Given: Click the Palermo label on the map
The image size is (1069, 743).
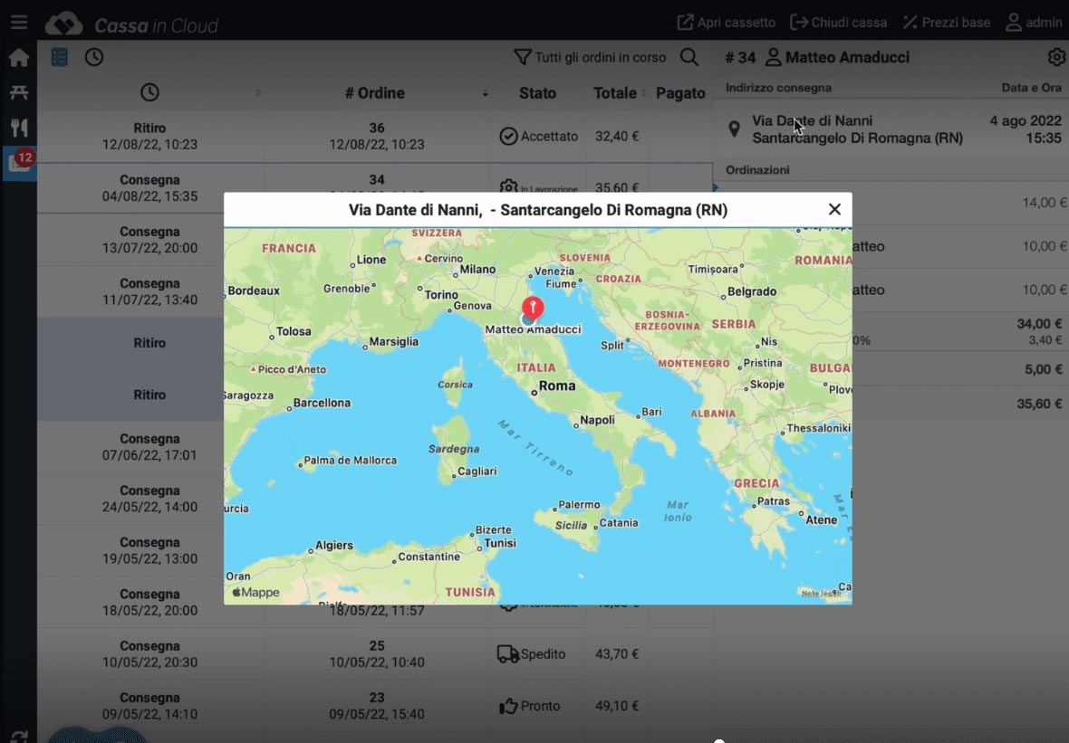Looking at the screenshot, I should [x=580, y=505].
